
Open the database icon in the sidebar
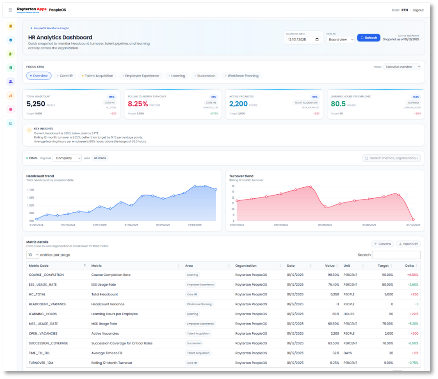(x=10, y=26)
